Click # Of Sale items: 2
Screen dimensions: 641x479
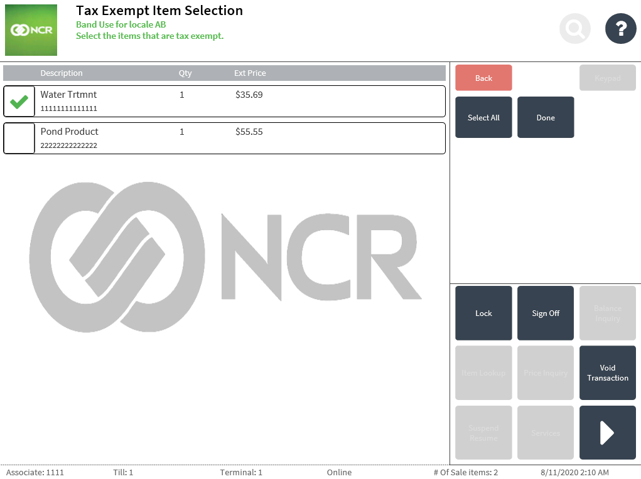tap(466, 473)
